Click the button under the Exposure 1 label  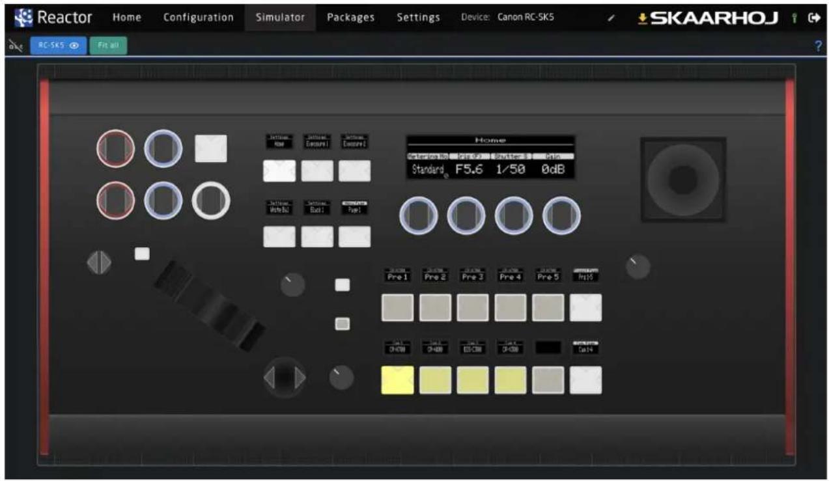[x=317, y=171]
